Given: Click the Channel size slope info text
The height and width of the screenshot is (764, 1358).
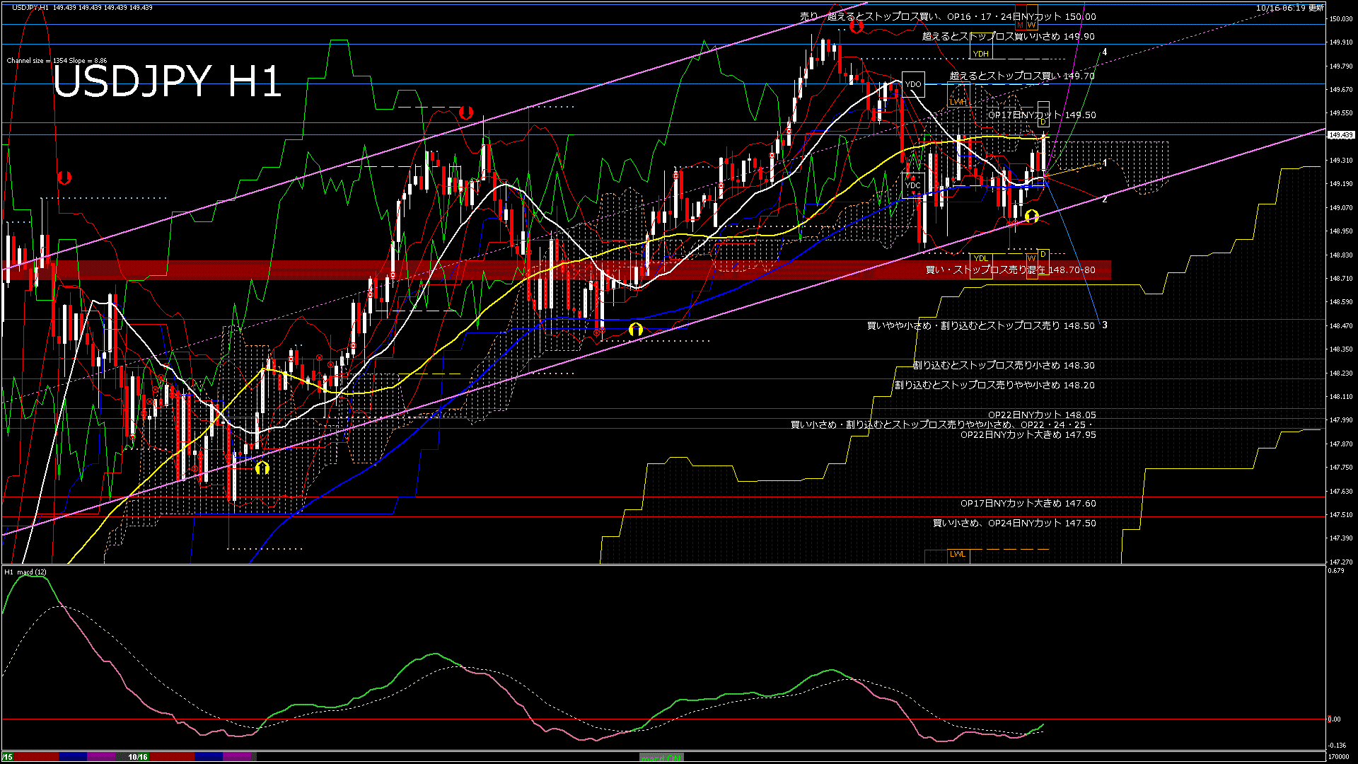Looking at the screenshot, I should tap(57, 61).
